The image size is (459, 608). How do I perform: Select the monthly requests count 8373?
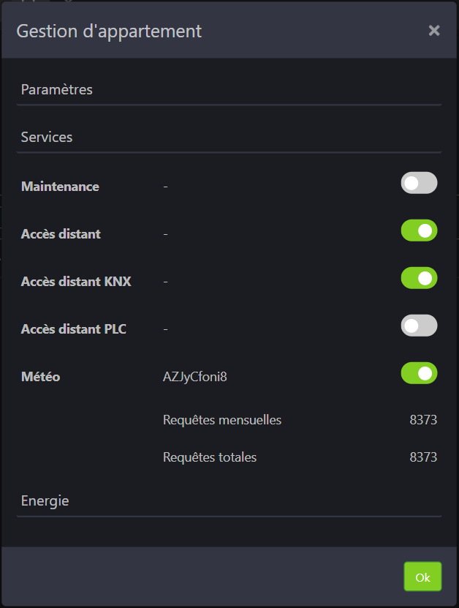tap(423, 420)
